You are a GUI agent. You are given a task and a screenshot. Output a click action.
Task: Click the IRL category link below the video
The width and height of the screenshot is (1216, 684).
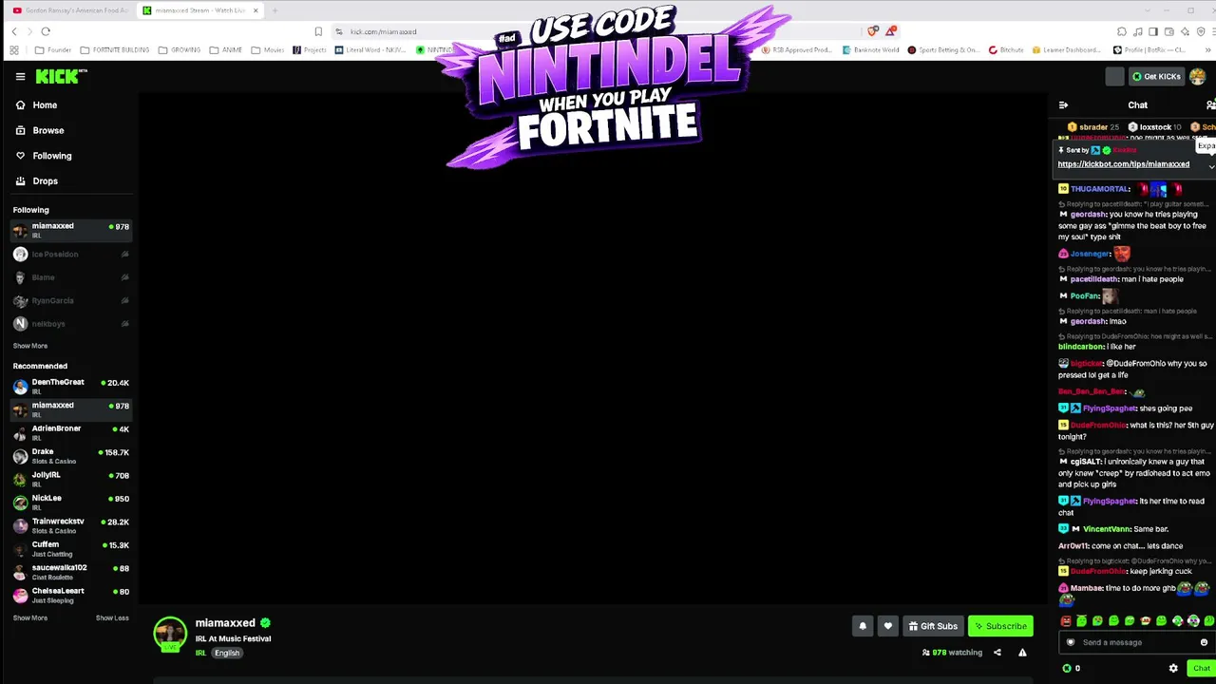point(200,654)
